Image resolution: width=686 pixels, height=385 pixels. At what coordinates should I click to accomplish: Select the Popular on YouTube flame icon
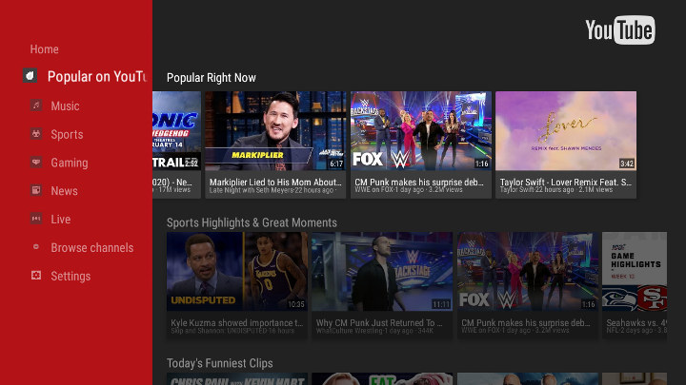[30, 75]
